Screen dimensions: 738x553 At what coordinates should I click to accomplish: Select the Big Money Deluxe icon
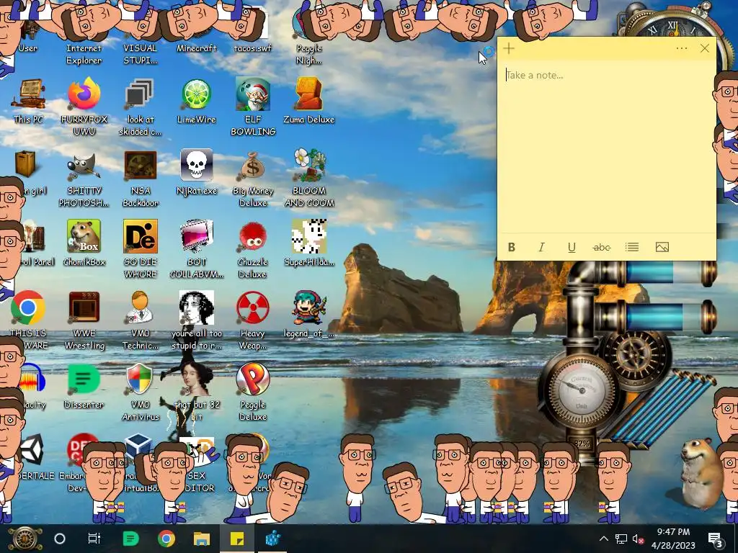(x=253, y=166)
